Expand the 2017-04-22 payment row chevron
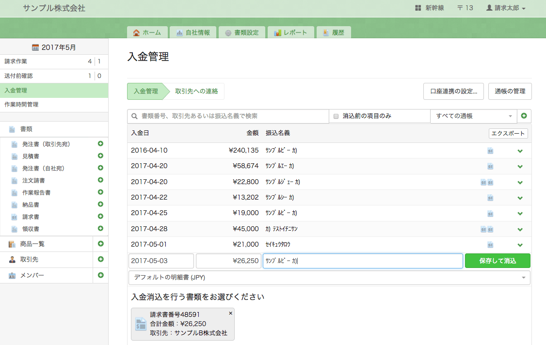Viewport: 546px width, 345px height. click(520, 198)
